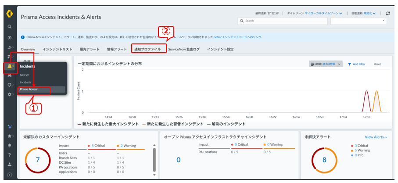Toggle the 解決のインシデント legend entry
Viewport: 398px width, 183px height.
226,124
